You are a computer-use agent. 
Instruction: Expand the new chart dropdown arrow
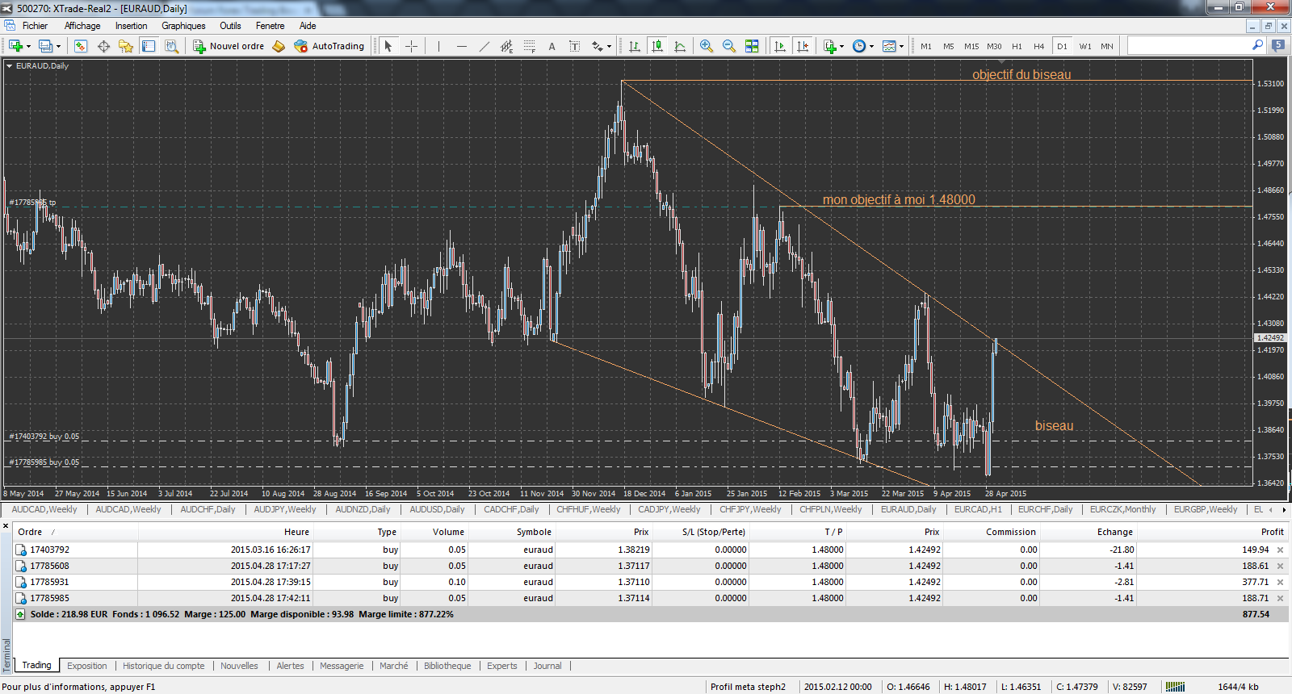29,46
